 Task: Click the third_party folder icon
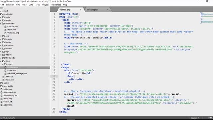click(x=4, y=58)
